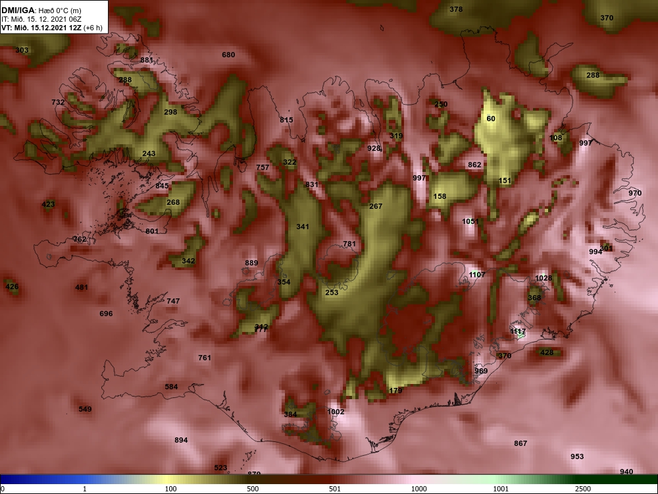Click the 953 height value

click(x=577, y=456)
